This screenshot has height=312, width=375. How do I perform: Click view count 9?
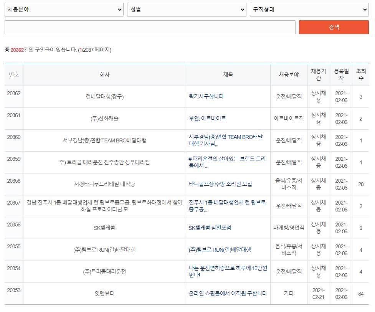pos(361,228)
